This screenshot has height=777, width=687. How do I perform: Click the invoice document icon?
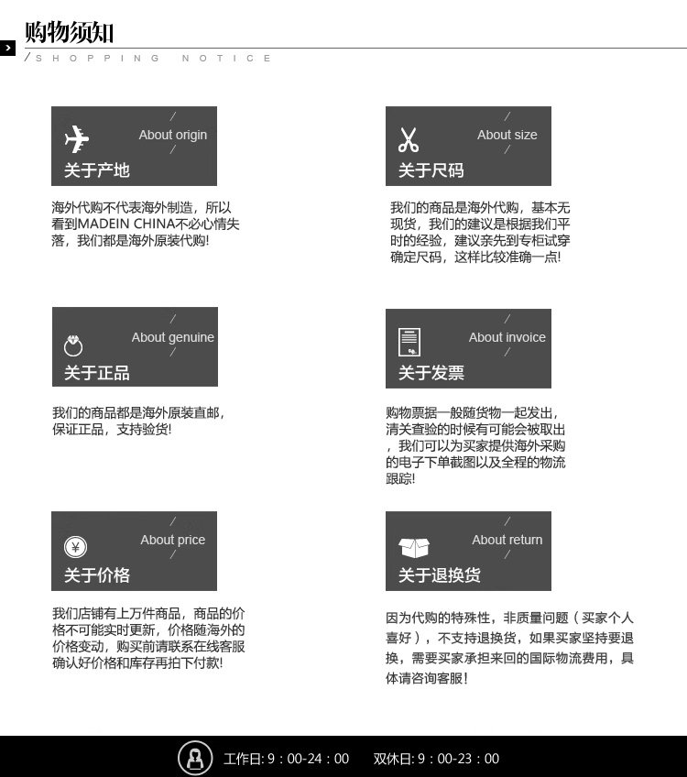(x=409, y=342)
